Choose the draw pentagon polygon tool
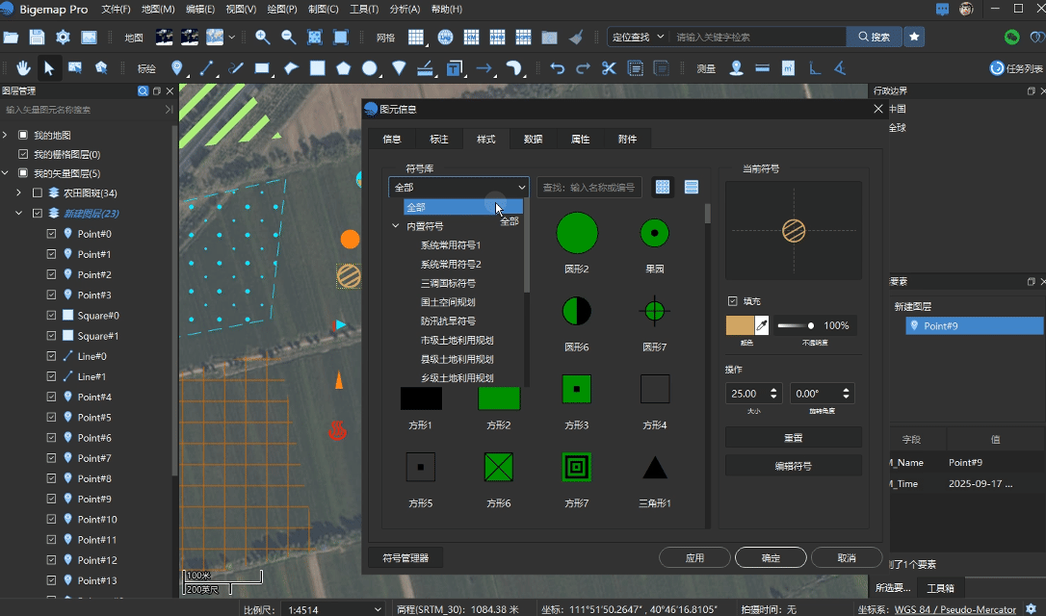The height and width of the screenshot is (616, 1046). [343, 68]
